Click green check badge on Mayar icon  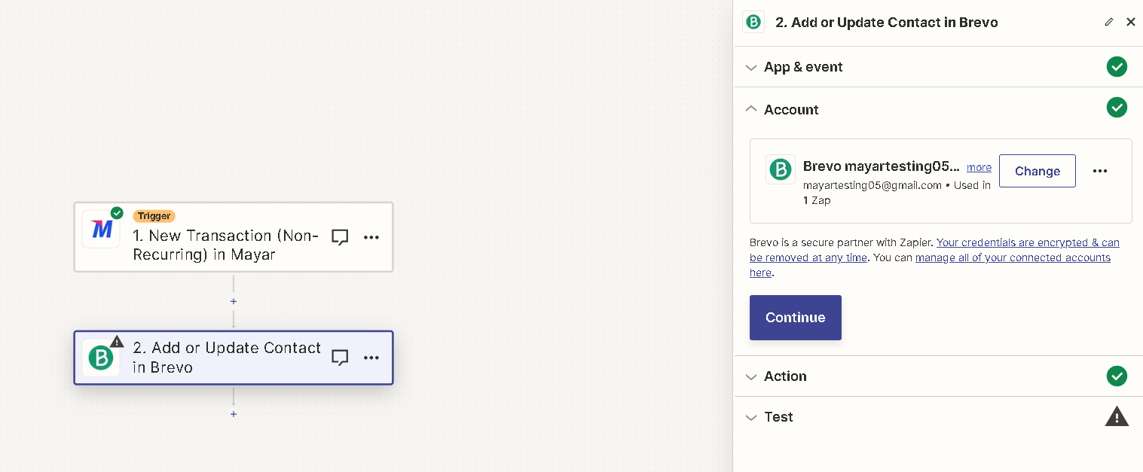(117, 213)
